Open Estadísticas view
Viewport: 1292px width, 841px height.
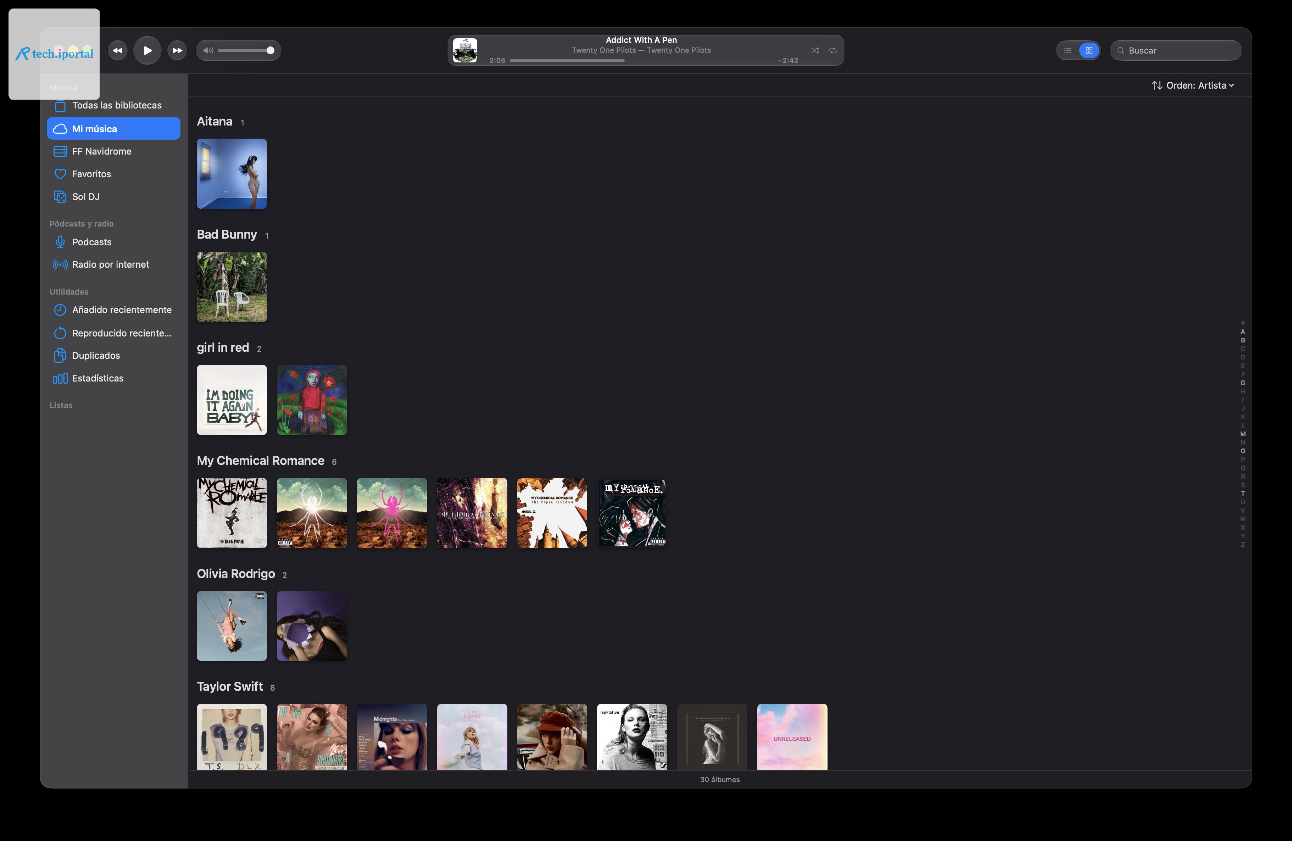(113, 378)
